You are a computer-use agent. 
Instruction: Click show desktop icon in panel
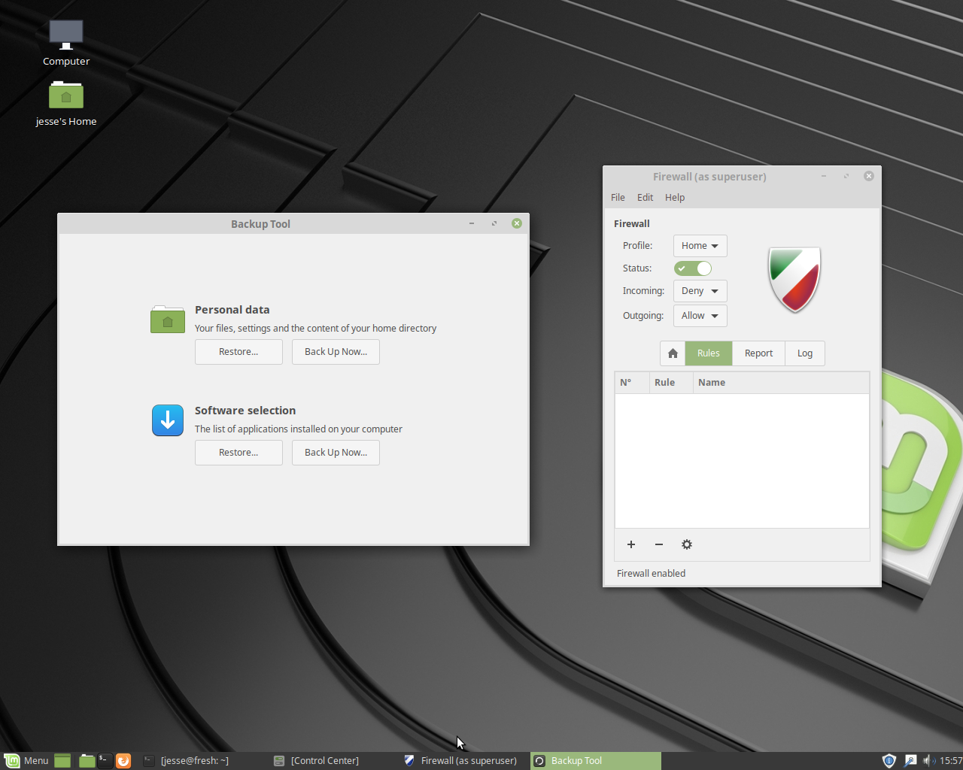(62, 761)
